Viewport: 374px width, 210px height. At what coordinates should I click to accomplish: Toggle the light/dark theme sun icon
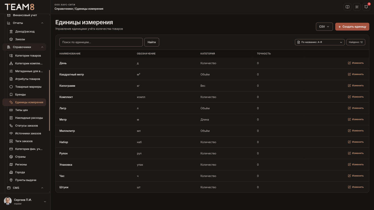tap(357, 7)
